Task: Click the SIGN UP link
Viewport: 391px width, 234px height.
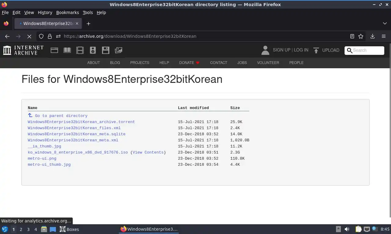Action: 282,50
